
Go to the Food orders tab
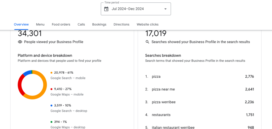[61, 24]
